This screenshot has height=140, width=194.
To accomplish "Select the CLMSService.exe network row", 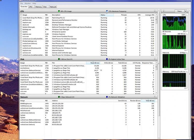I will pos(87,106).
